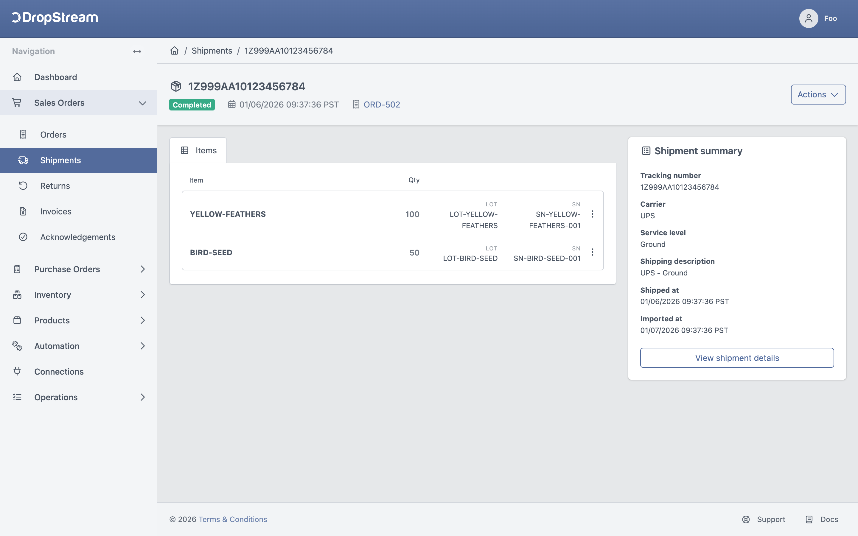Viewport: 858px width, 536px height.
Task: Open the Terms & Conditions link
Action: coord(233,519)
